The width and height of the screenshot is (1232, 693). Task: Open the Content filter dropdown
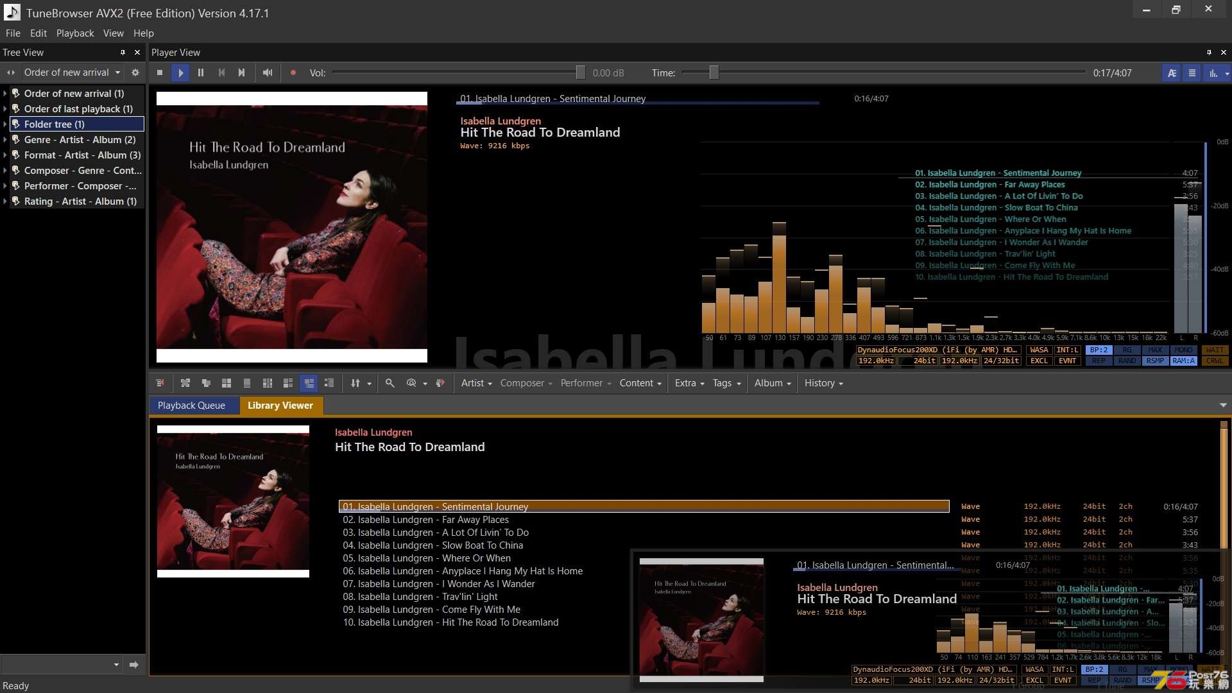click(640, 383)
